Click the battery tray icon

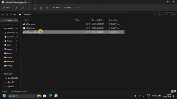click(x=160, y=96)
